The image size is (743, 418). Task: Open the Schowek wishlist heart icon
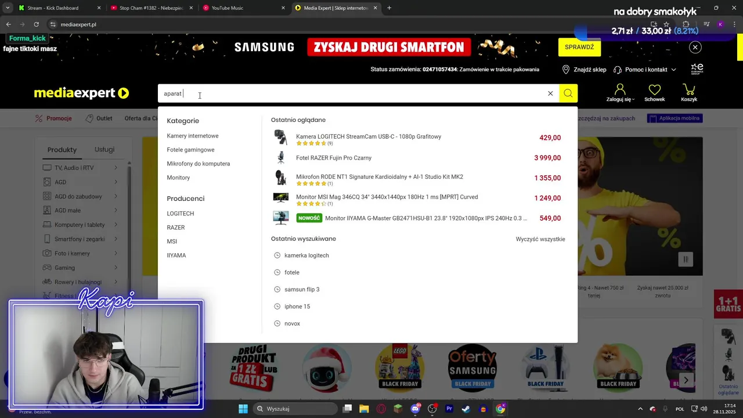click(655, 90)
